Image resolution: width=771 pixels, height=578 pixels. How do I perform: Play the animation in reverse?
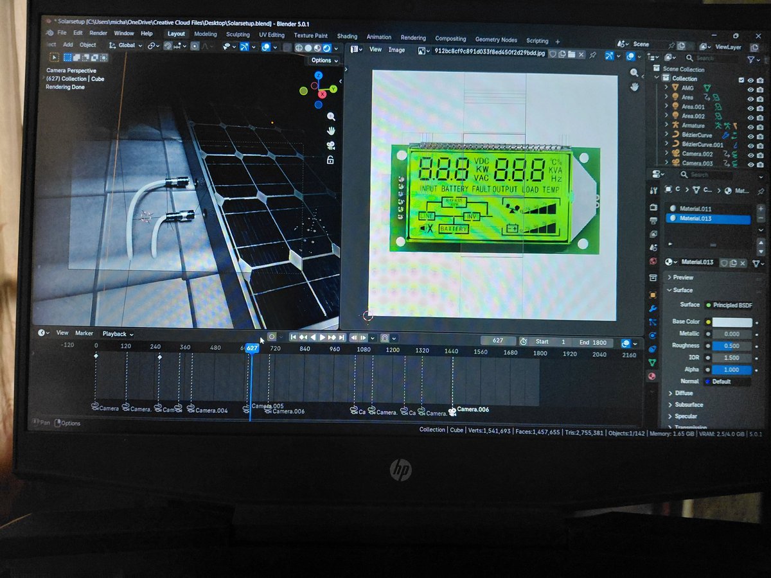tap(313, 337)
